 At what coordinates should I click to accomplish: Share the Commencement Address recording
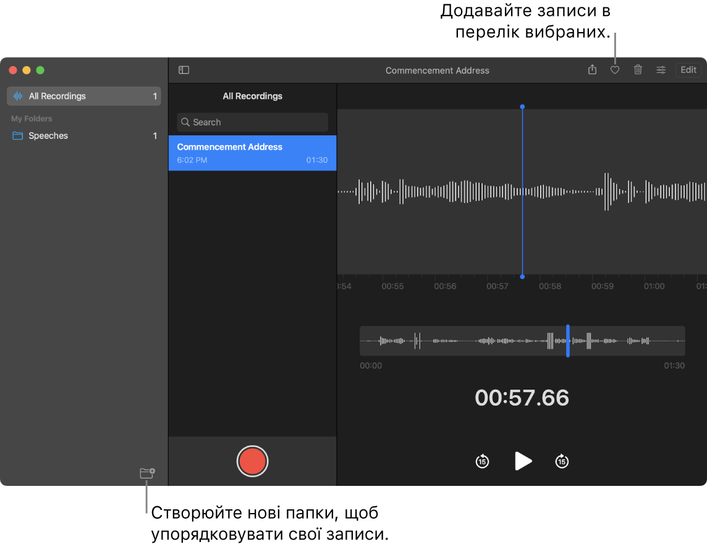click(x=592, y=70)
